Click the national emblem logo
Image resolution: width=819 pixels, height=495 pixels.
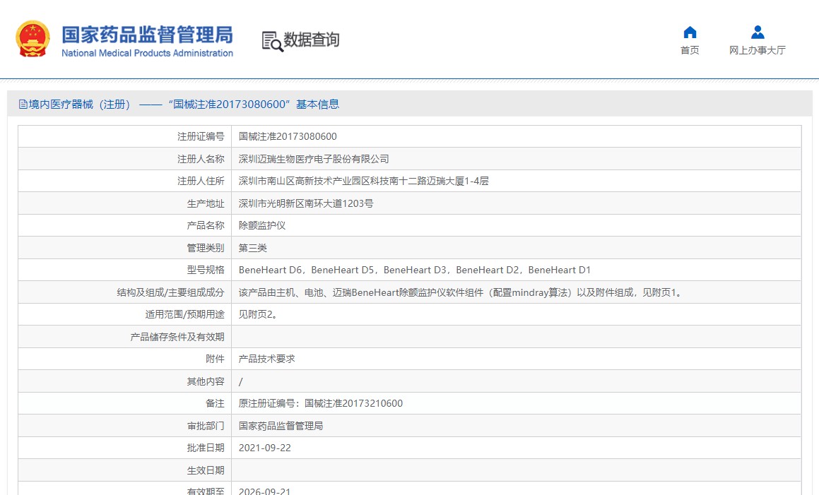point(33,39)
